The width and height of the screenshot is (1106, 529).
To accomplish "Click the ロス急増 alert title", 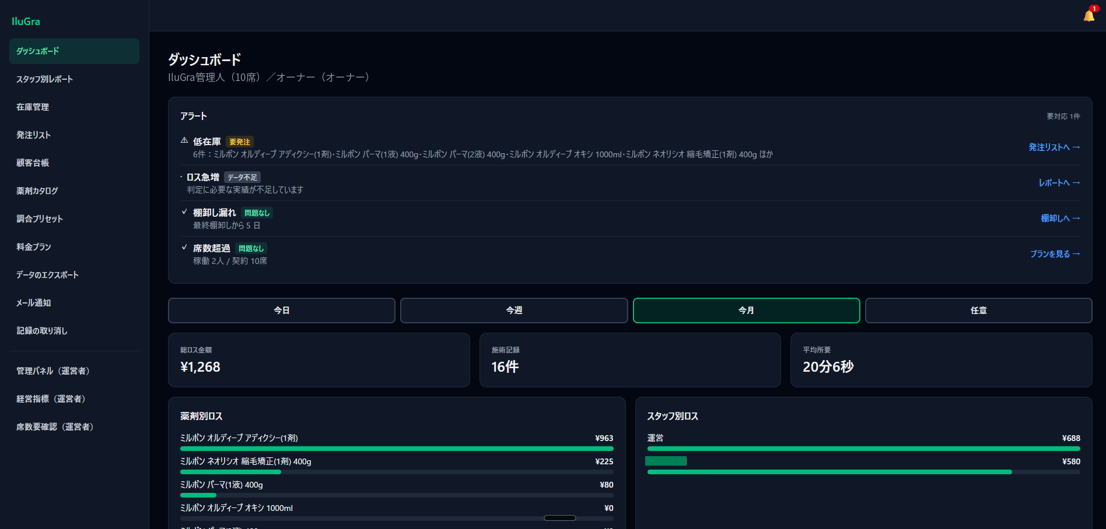I will [x=203, y=177].
